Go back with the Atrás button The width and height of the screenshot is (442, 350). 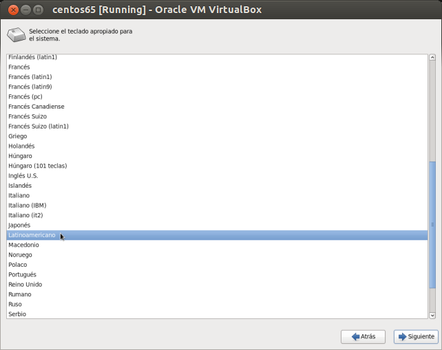point(363,336)
